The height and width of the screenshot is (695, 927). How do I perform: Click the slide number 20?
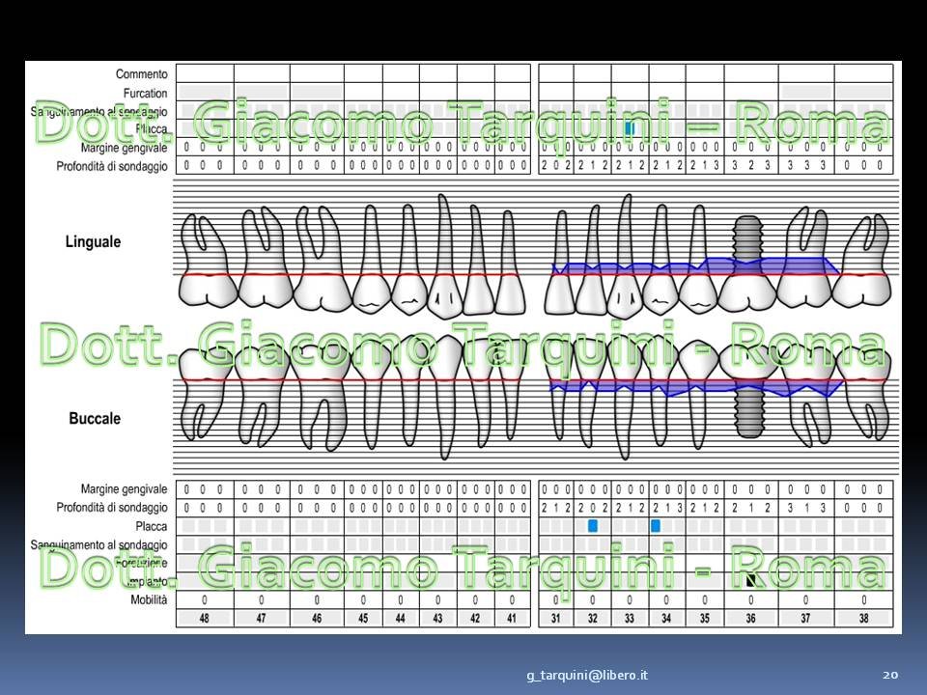[890, 675]
